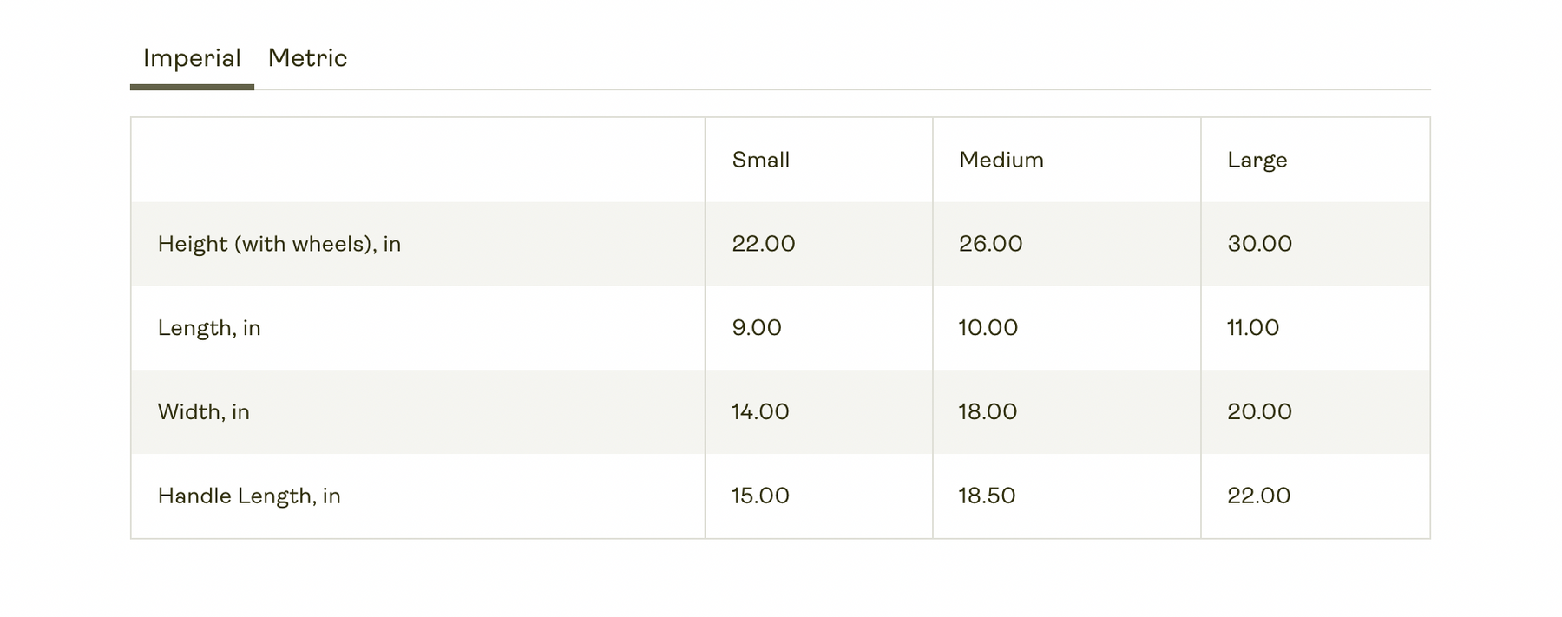This screenshot has height=617, width=1562.
Task: Click the Large width value 20.00
Action: click(x=1259, y=411)
